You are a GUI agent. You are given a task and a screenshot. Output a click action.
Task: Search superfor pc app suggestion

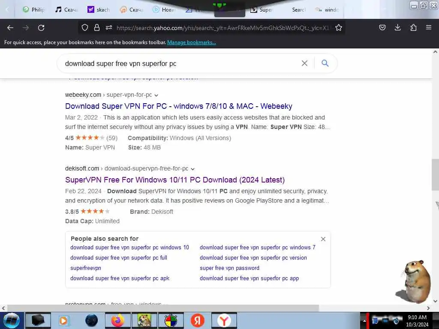250,278
